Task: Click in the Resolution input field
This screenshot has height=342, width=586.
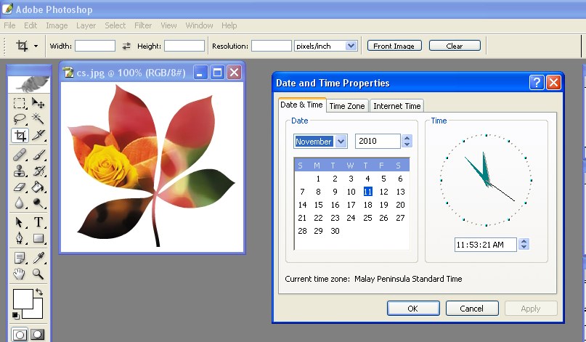Action: 272,46
